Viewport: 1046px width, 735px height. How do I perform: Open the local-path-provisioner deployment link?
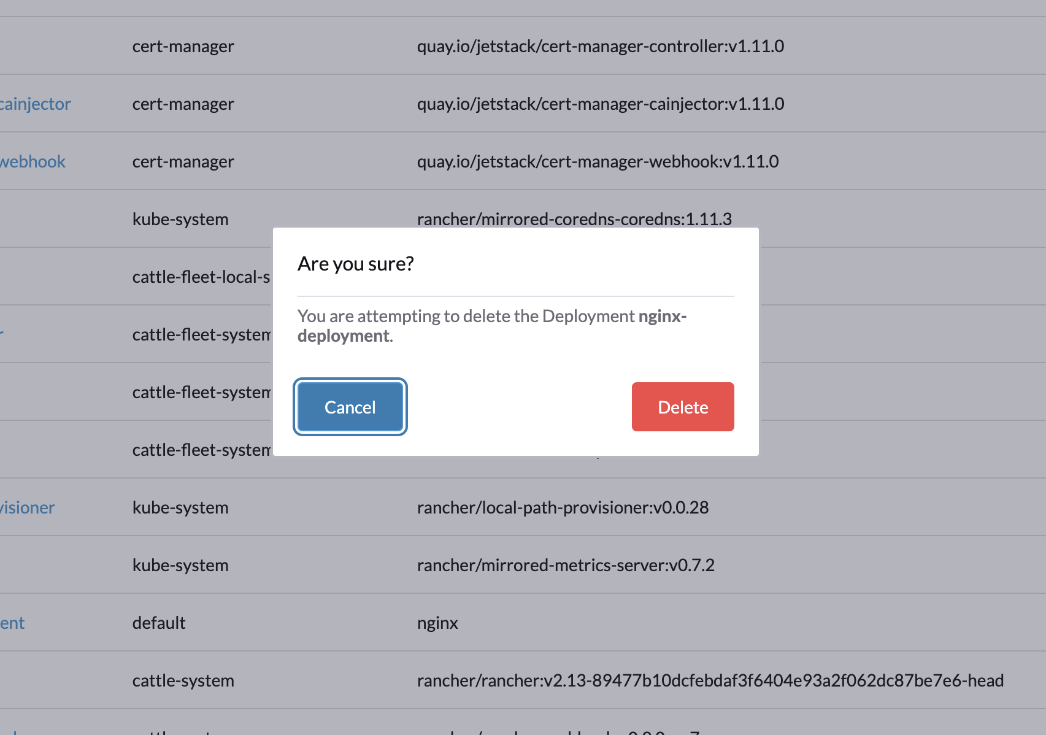27,507
